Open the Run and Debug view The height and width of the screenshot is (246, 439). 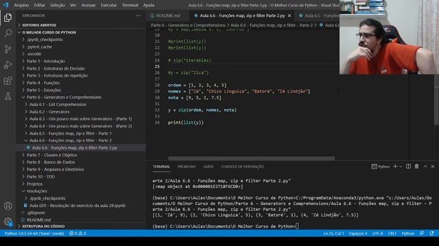(8, 65)
